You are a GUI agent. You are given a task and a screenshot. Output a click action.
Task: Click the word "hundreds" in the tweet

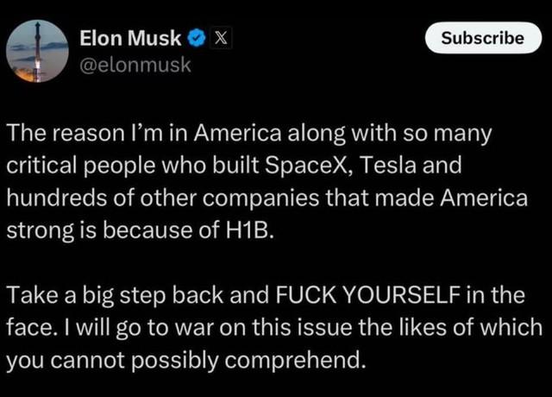point(50,199)
